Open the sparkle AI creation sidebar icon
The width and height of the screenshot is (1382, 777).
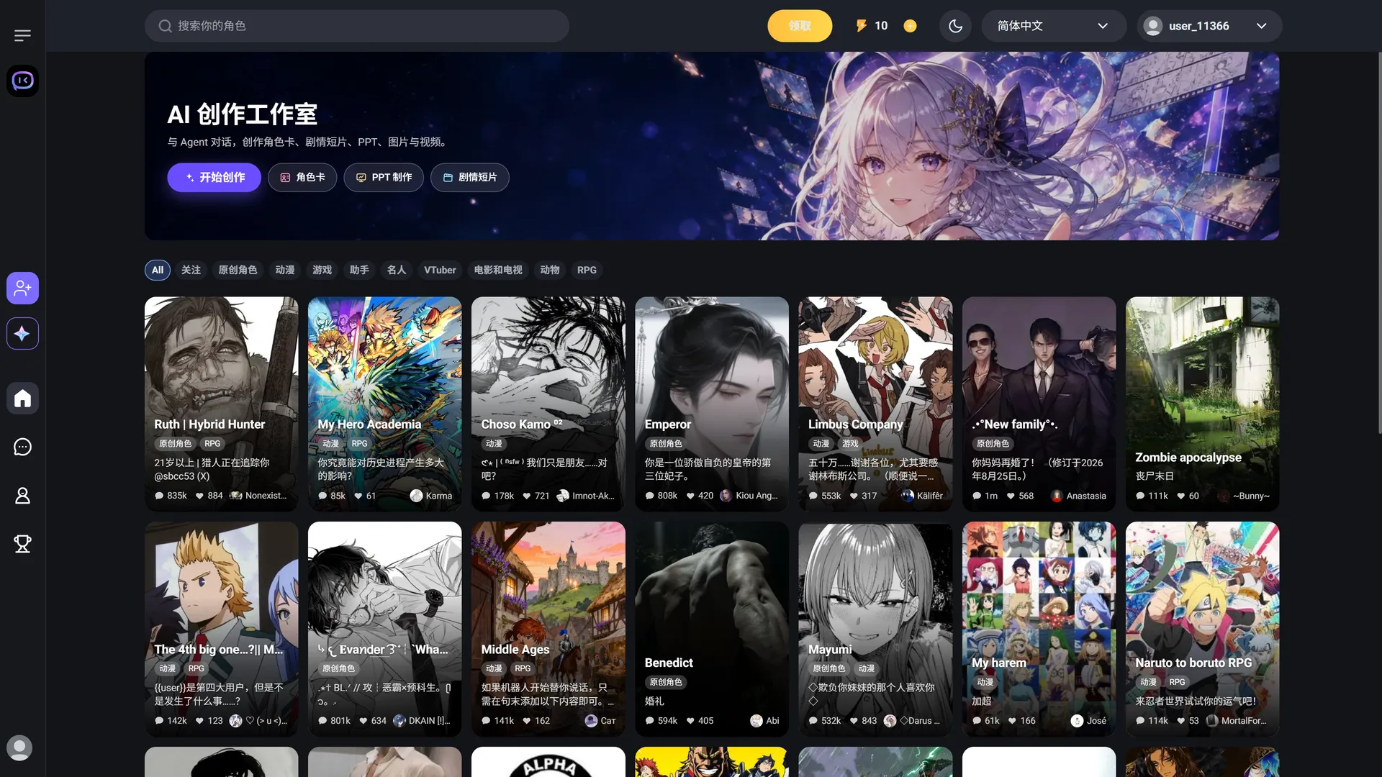coord(22,334)
